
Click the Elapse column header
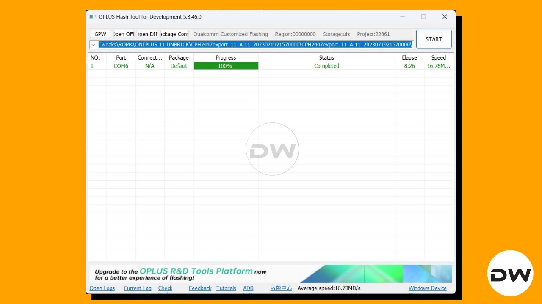(409, 57)
